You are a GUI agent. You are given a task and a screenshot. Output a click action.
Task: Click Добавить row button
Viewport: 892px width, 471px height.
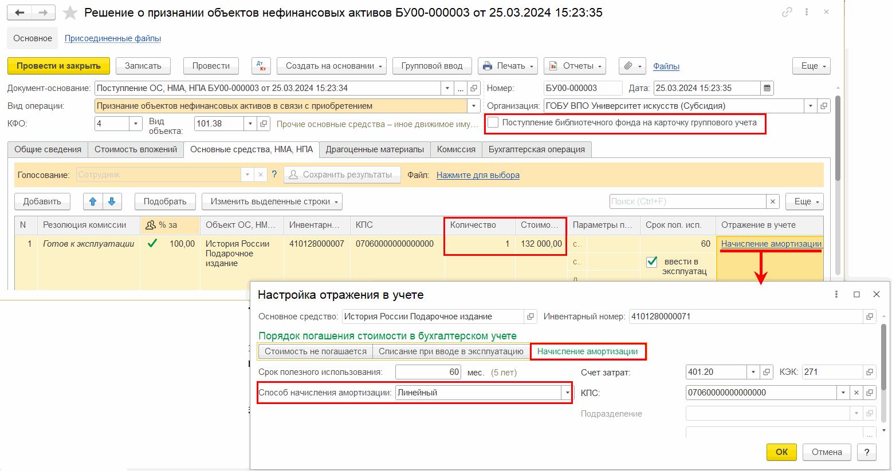[x=42, y=201]
